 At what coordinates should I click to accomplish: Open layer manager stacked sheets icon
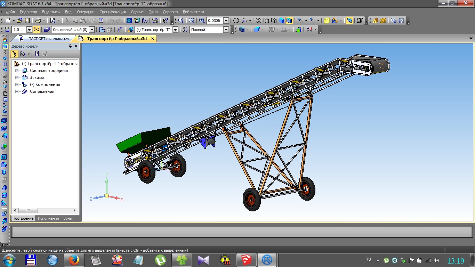47,30
